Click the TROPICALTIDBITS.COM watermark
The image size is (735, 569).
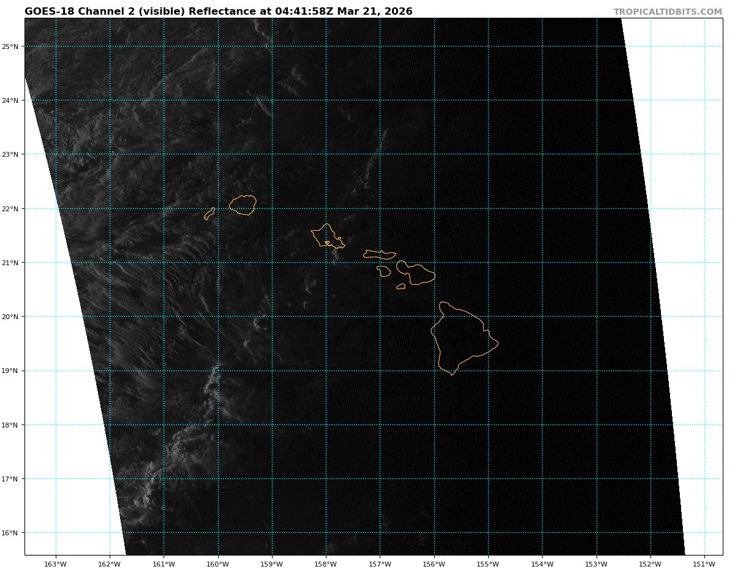(668, 12)
